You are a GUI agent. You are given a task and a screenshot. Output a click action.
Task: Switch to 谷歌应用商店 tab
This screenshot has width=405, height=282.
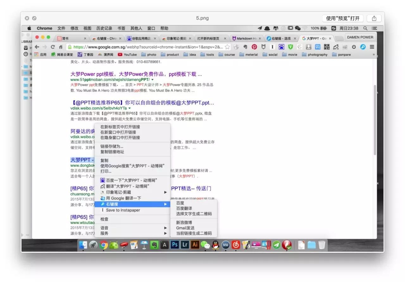coord(141,38)
